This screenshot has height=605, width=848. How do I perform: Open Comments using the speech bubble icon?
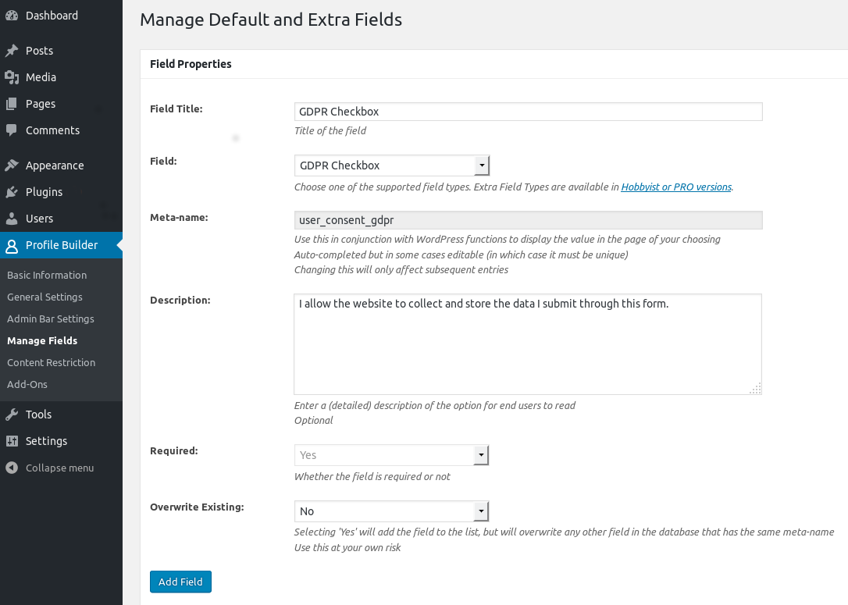(x=11, y=130)
